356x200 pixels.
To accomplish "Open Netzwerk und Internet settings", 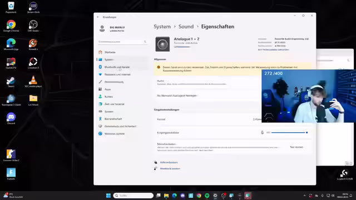I will tap(117, 74).
